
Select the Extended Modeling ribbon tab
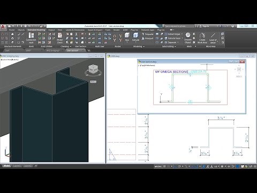(36, 30)
